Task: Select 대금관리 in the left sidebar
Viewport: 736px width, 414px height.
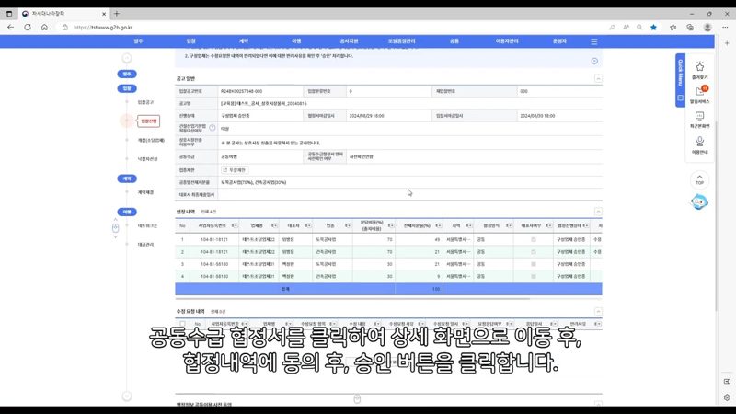Action: (x=145, y=245)
